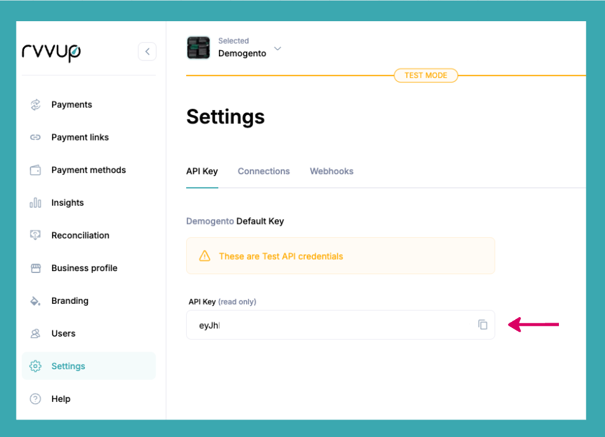Collapse the sidebar with chevron button
The width and height of the screenshot is (605, 437).
[x=147, y=51]
